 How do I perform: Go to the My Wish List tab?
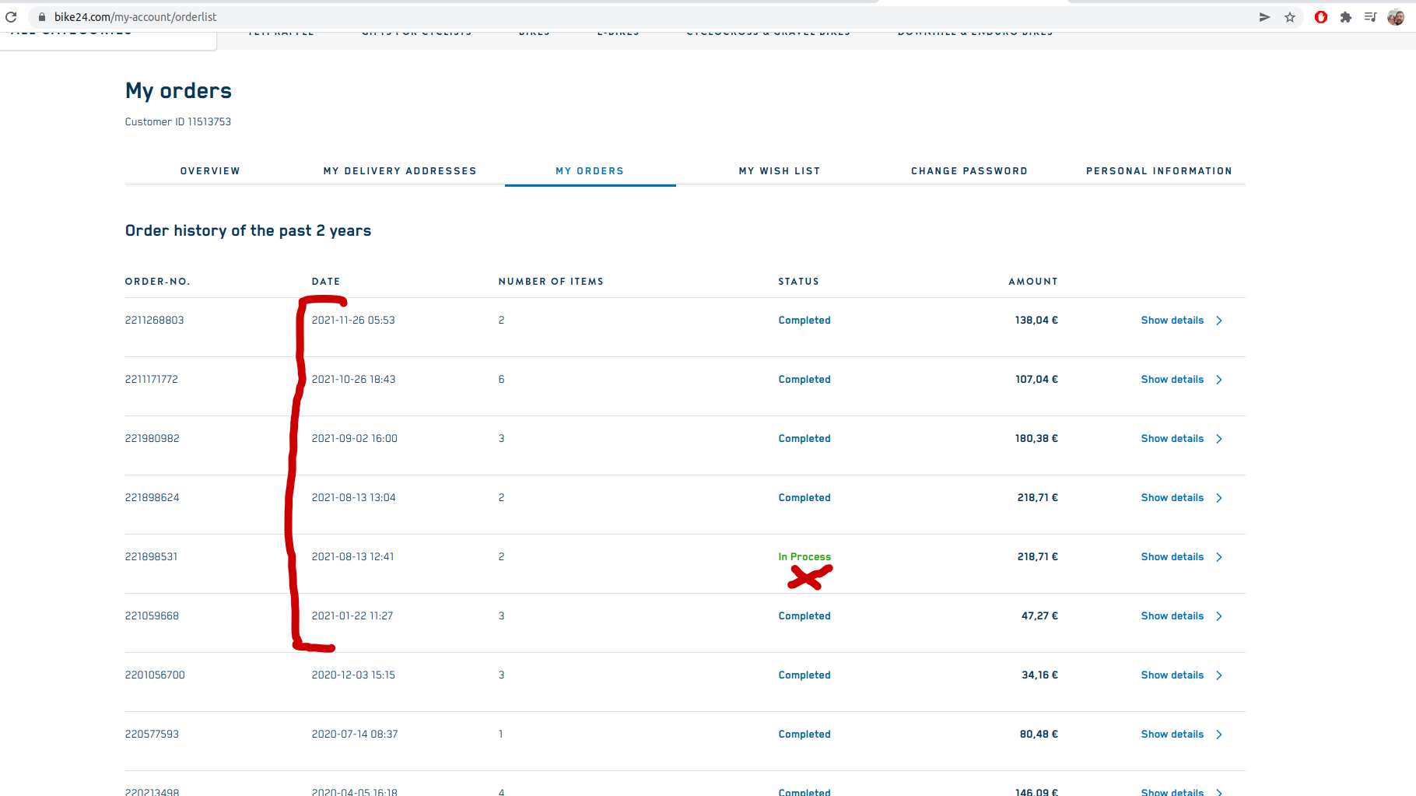click(x=779, y=171)
